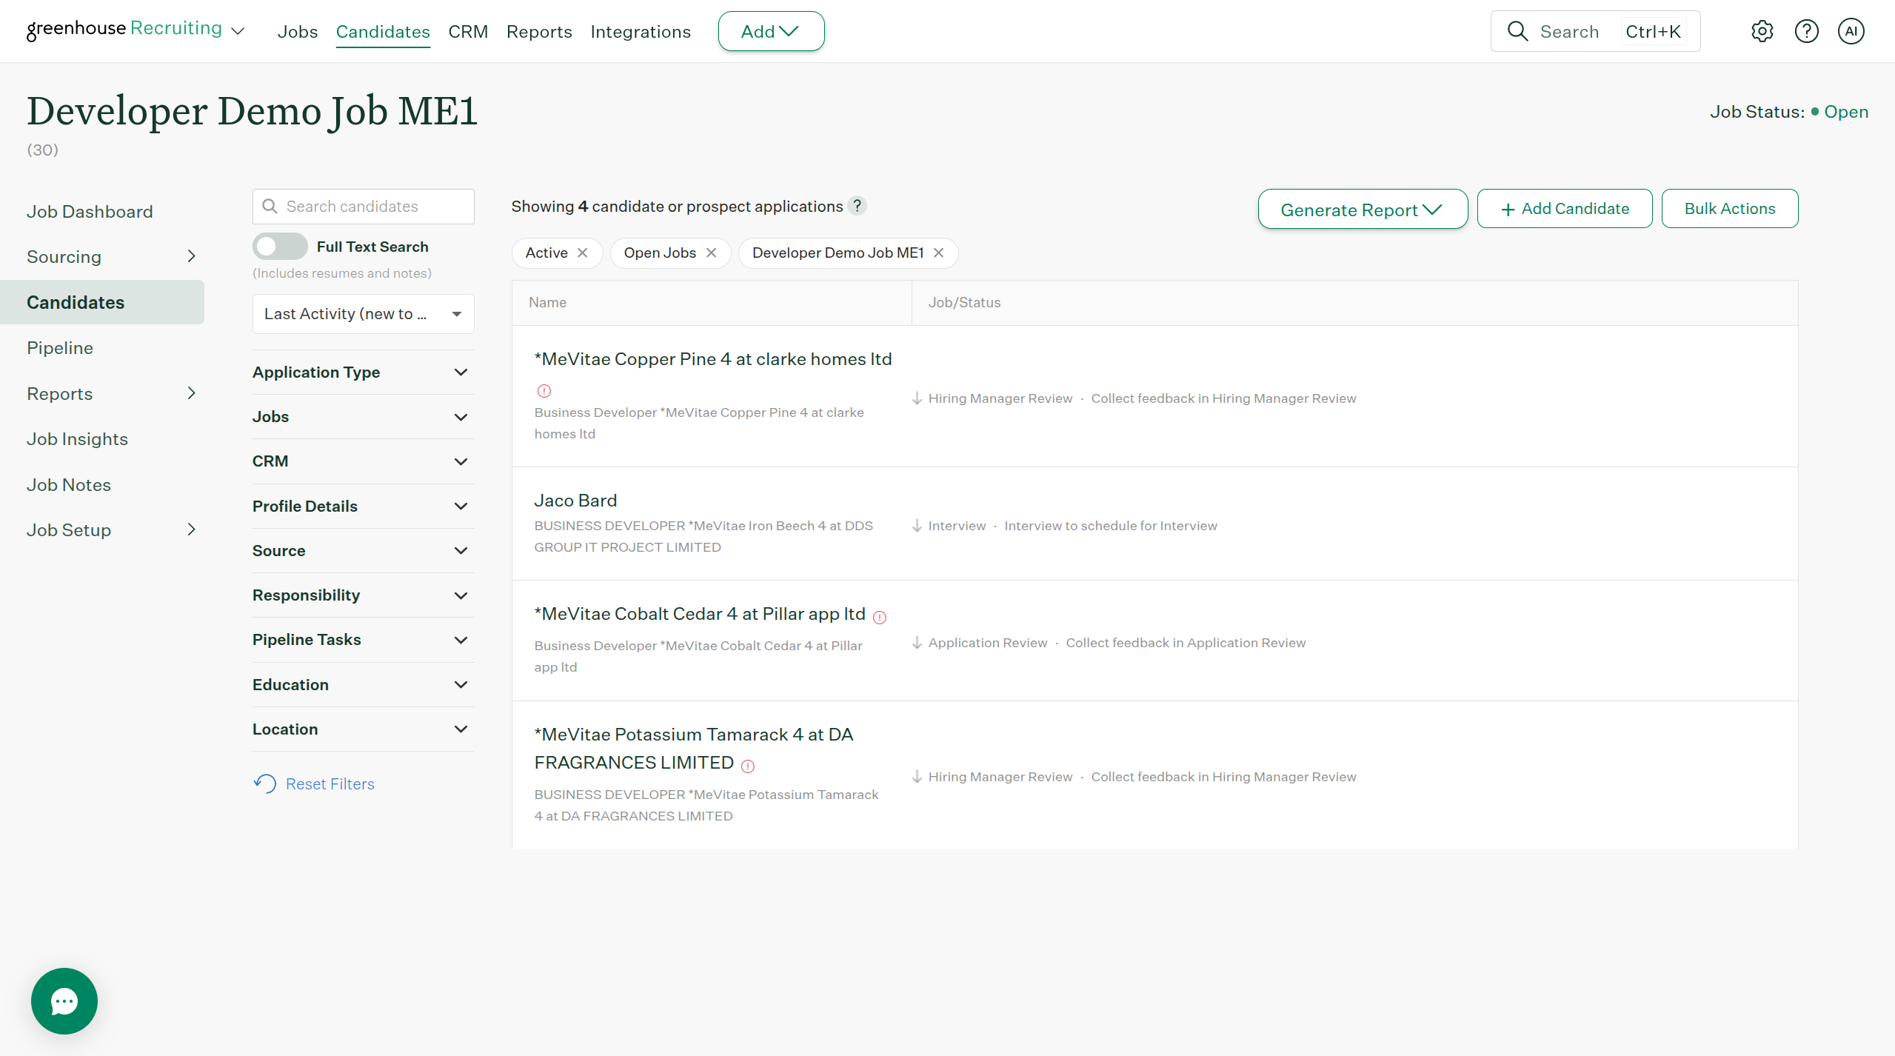This screenshot has width=1895, height=1056.
Task: Click the Add Candidate button
Action: [1564, 209]
